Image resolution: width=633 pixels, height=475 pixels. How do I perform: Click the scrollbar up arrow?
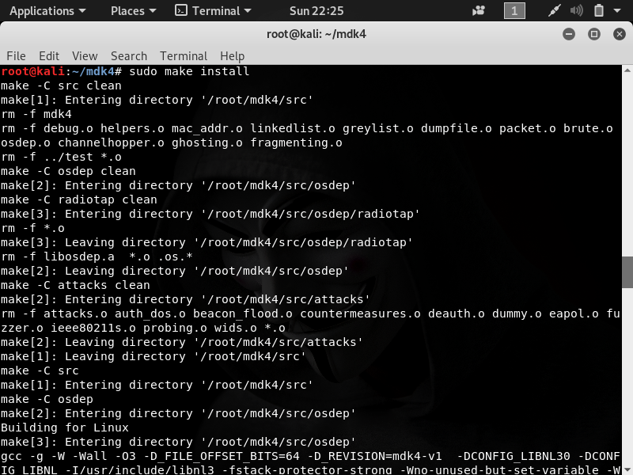[x=627, y=70]
